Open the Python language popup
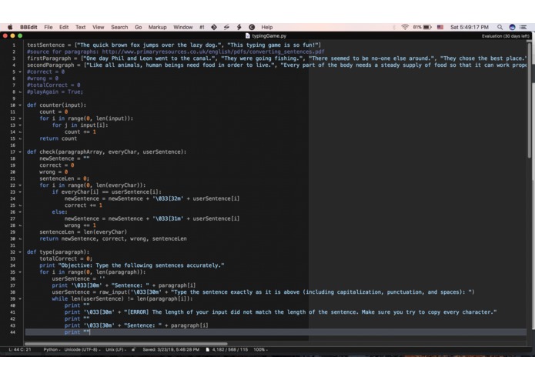This screenshot has width=535, height=380. tap(52, 349)
